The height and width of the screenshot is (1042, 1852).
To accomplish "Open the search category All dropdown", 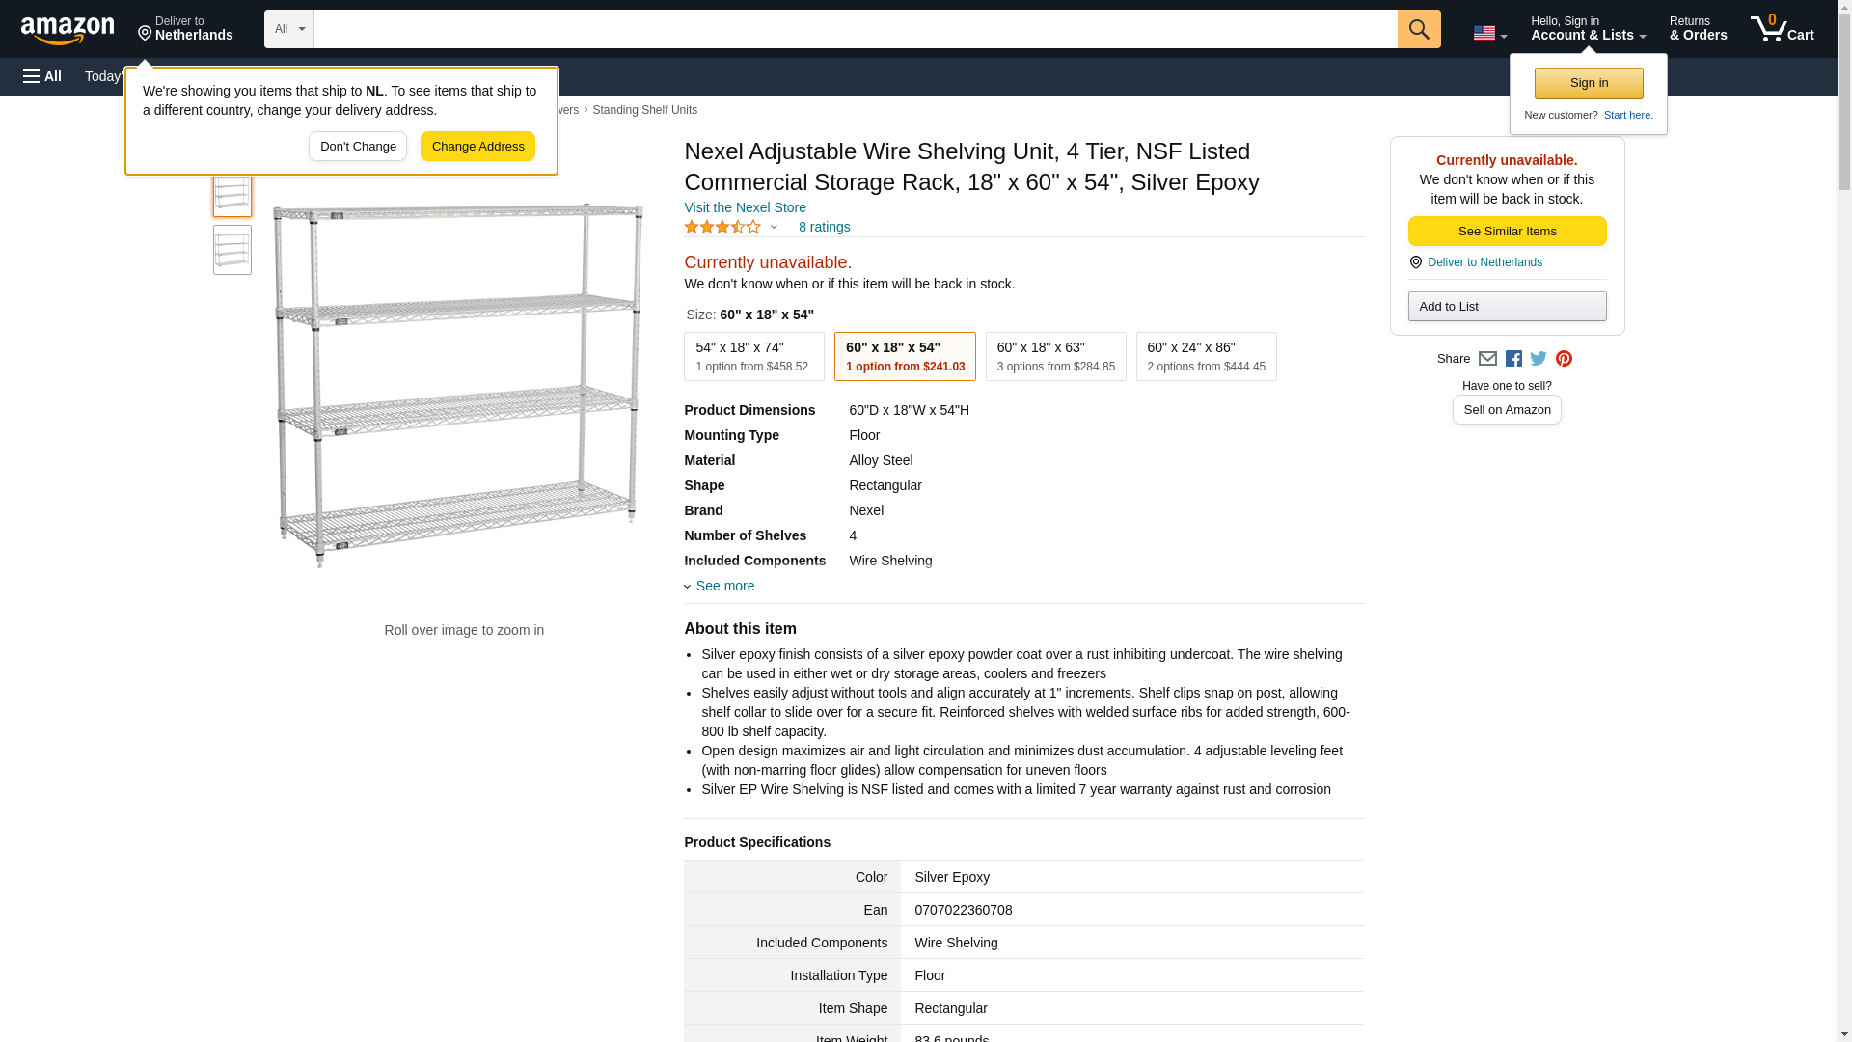I will click(x=288, y=29).
